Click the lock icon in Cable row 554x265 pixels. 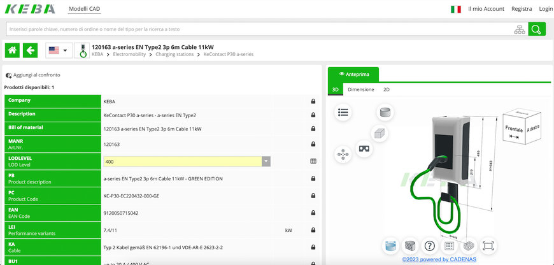(x=313, y=247)
